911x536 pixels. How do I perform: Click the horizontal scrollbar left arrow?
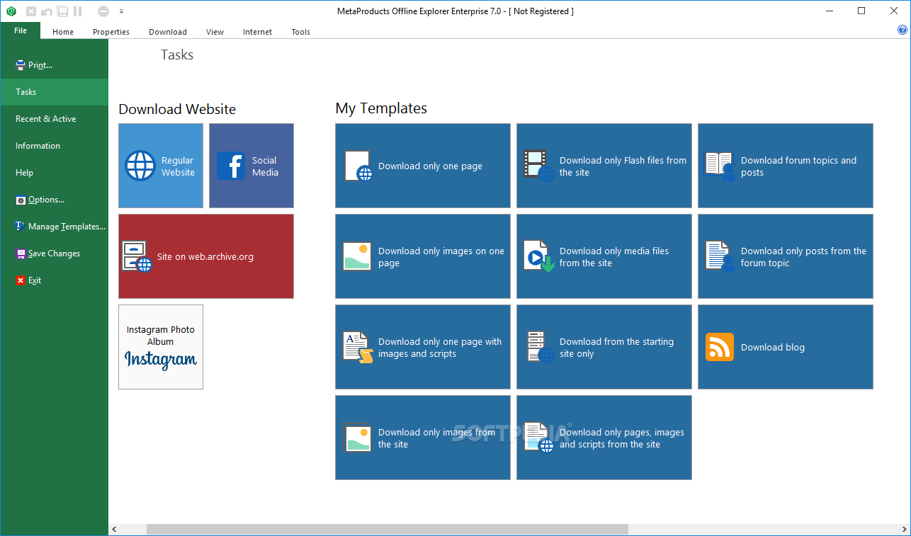115,530
